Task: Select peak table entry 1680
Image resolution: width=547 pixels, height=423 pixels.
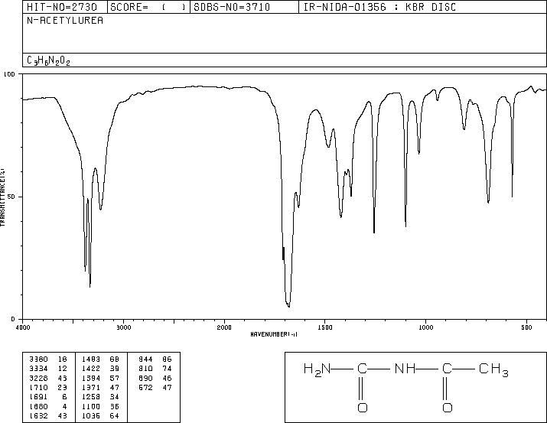Action: [38, 406]
